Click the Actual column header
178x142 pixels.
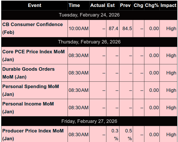(98, 6)
